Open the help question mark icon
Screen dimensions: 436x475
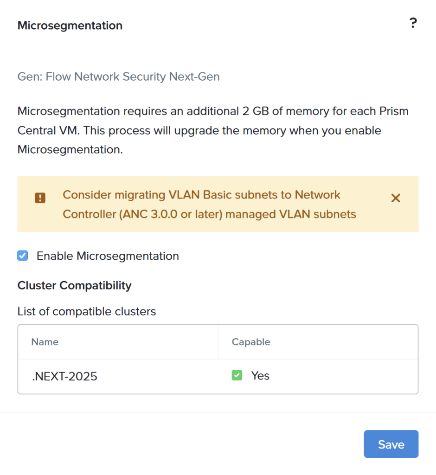click(413, 23)
